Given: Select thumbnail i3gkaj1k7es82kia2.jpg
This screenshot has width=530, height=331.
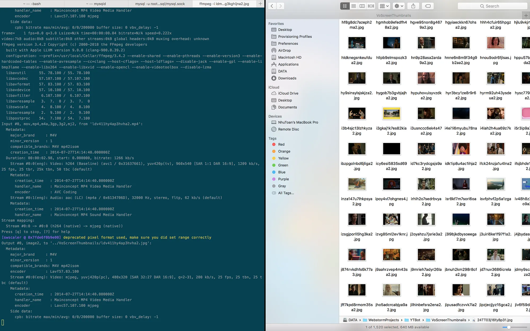Looking at the screenshot, I should pyautogui.click(x=391, y=113).
